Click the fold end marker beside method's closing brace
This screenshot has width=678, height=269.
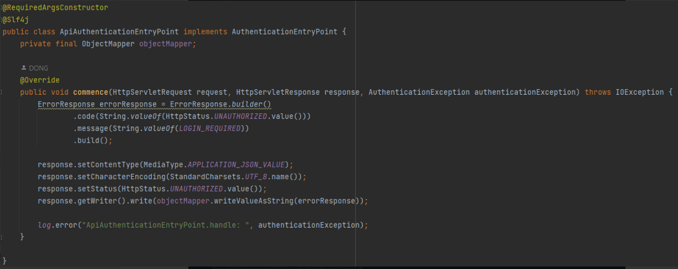[x=1, y=237]
